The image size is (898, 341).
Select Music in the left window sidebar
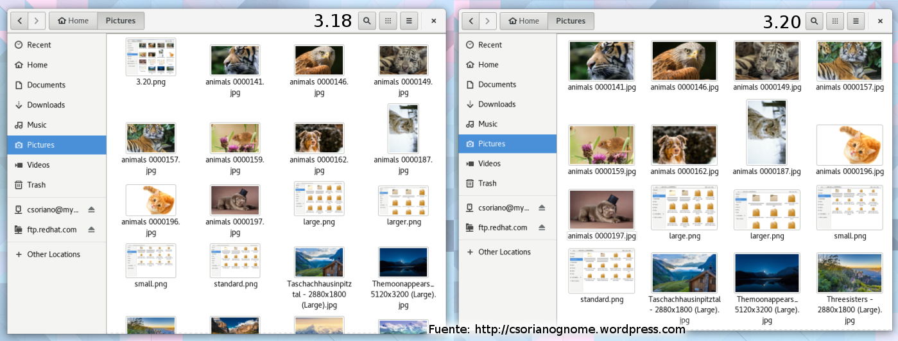tap(37, 125)
